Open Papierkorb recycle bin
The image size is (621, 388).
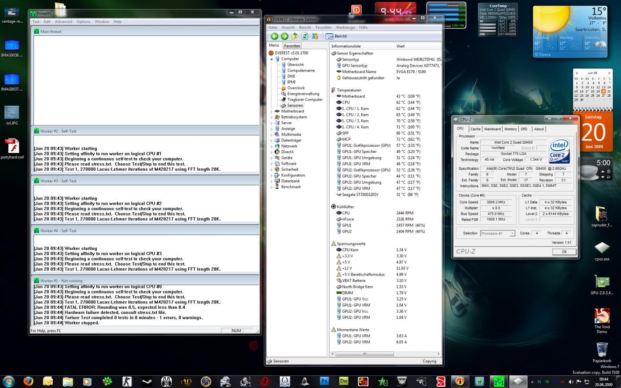pos(602,353)
